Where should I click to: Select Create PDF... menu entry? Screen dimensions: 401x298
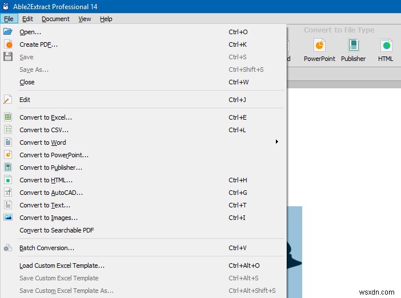(x=143, y=44)
